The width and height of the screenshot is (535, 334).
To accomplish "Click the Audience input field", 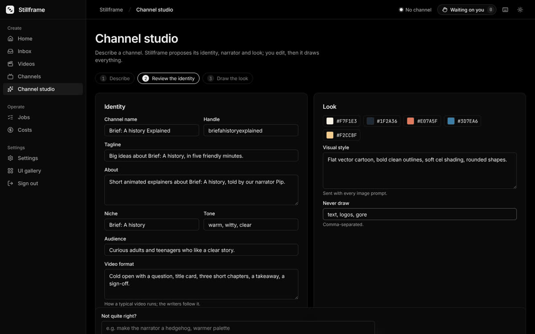I will click(x=201, y=250).
